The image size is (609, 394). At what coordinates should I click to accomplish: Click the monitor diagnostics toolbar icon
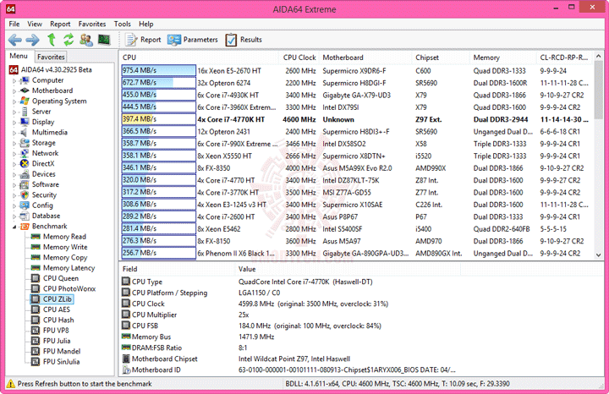tap(104, 40)
